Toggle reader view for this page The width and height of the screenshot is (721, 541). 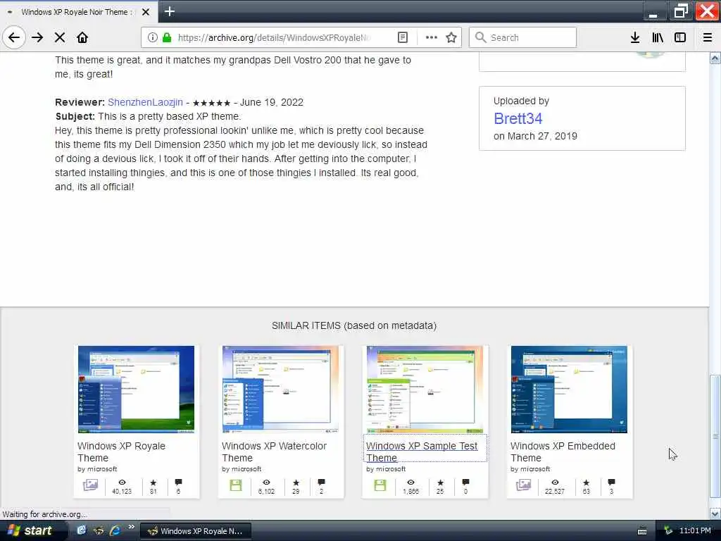(402, 37)
